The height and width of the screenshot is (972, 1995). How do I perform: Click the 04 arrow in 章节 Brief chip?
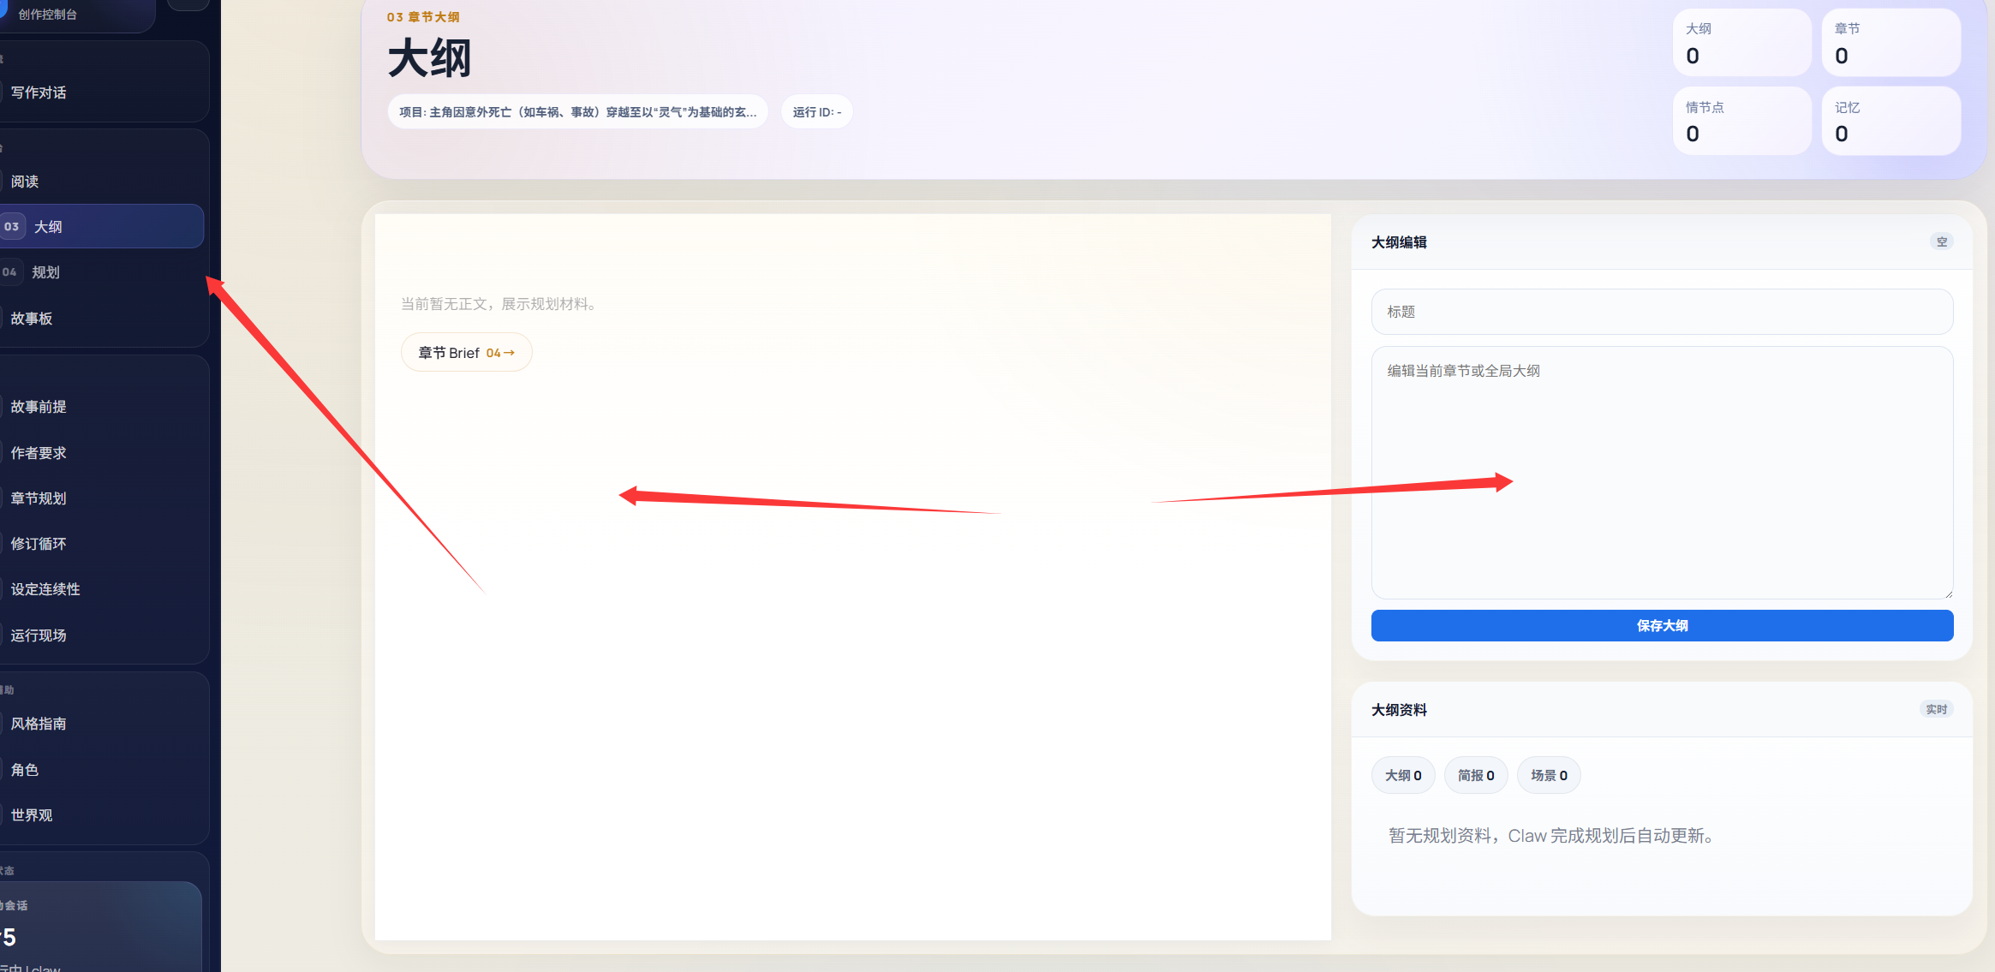(x=500, y=353)
